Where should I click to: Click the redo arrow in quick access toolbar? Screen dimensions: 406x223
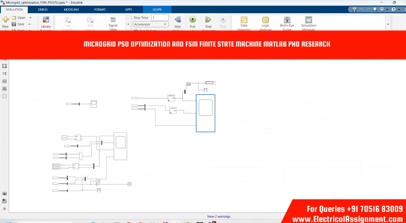coord(368,10)
